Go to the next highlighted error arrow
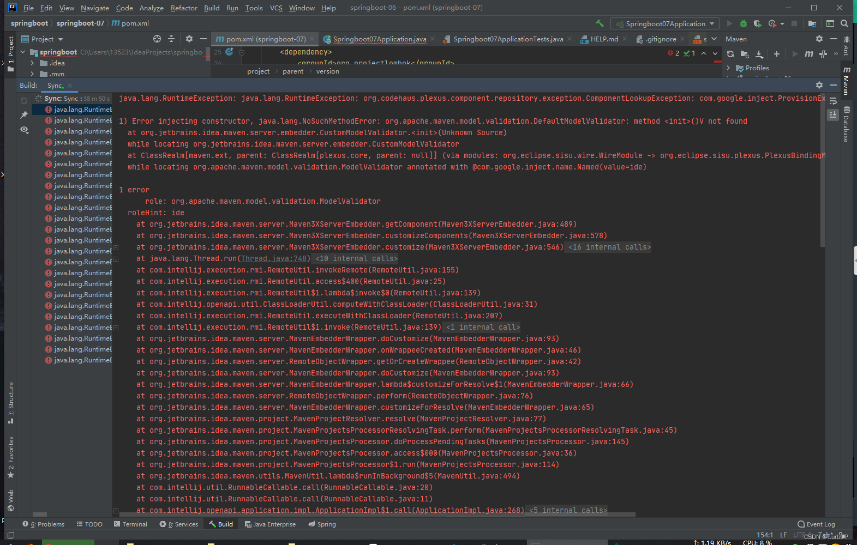Viewport: 857px width, 545px height. click(715, 53)
